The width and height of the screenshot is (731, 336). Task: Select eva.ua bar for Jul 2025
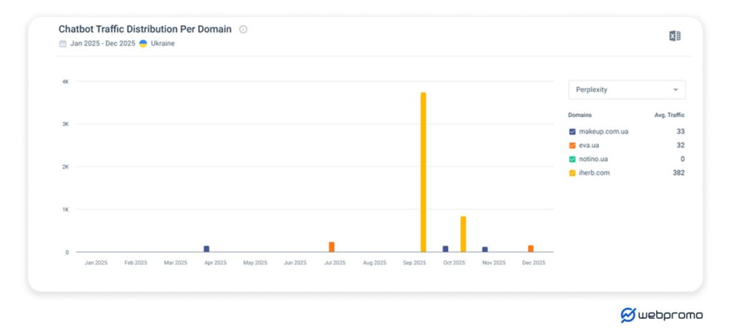[331, 247]
